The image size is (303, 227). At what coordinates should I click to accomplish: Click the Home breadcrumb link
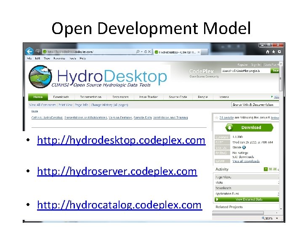coord(35,111)
